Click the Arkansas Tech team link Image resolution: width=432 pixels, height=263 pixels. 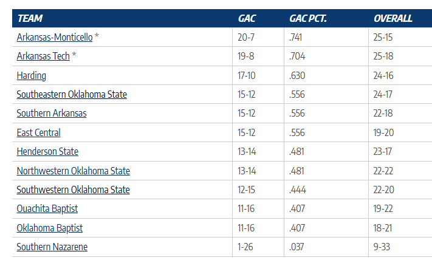pos(43,56)
